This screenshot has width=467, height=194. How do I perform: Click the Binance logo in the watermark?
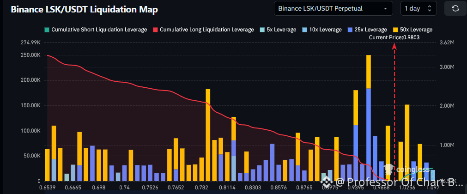pyautogui.click(x=327, y=181)
